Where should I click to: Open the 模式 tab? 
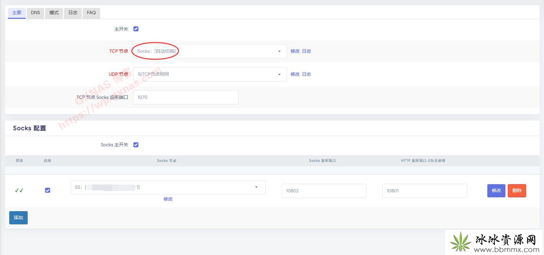(x=54, y=13)
